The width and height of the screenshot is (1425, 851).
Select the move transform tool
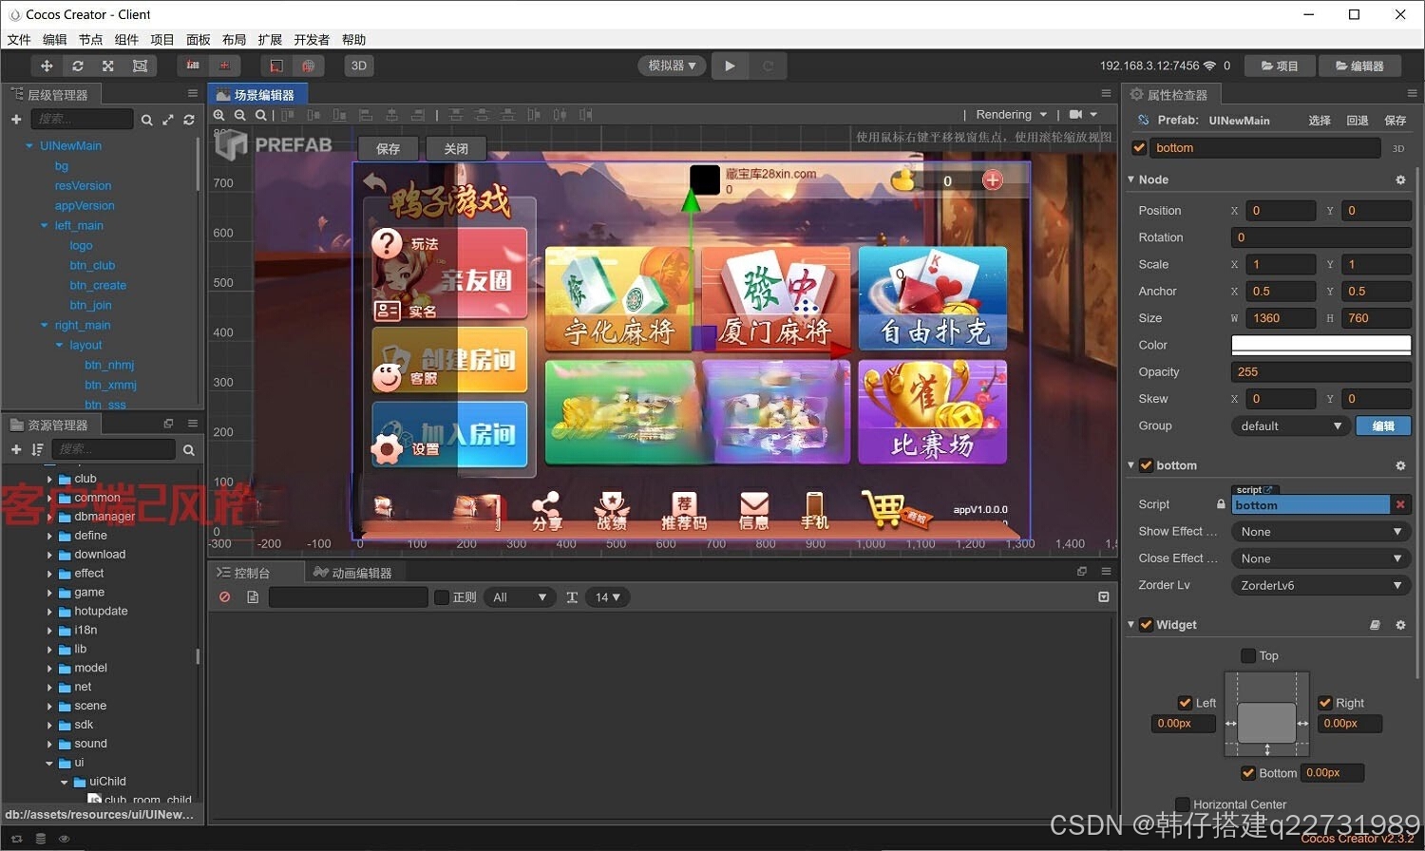[47, 66]
